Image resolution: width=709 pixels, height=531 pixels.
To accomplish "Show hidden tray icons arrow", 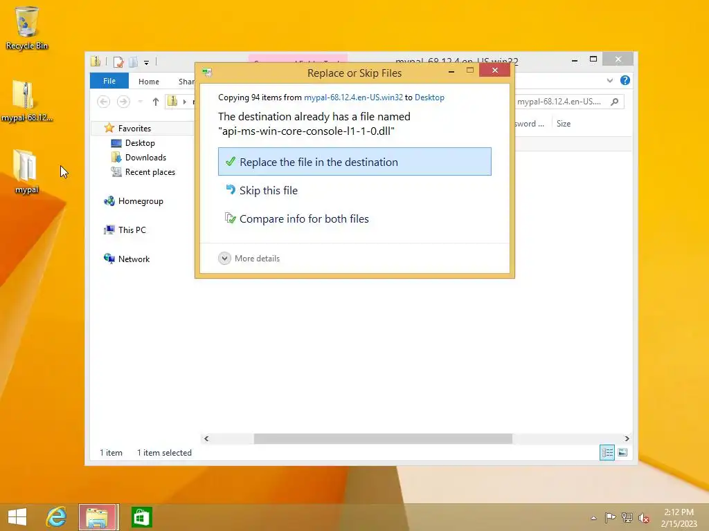I will (x=593, y=518).
